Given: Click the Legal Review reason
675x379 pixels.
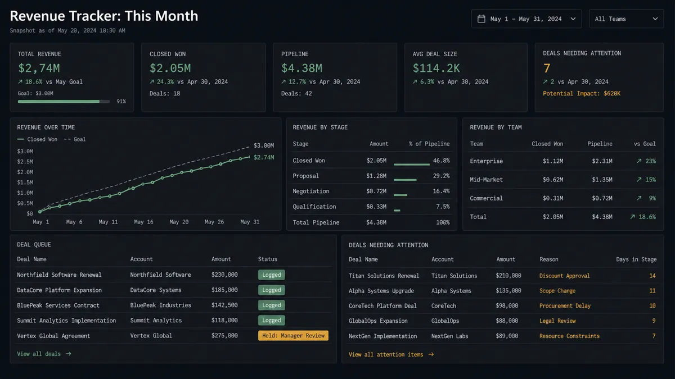Looking at the screenshot, I should pyautogui.click(x=557, y=321).
